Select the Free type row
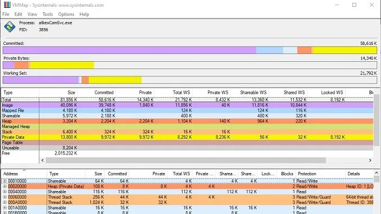 click(x=187, y=153)
